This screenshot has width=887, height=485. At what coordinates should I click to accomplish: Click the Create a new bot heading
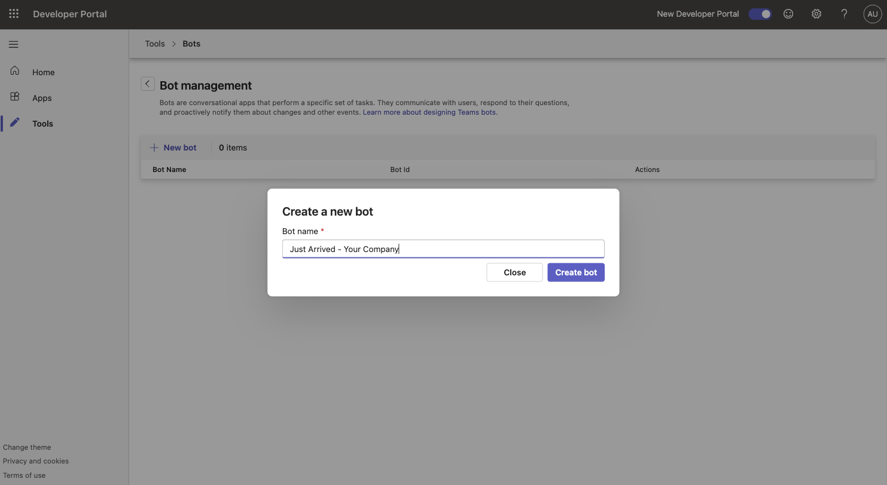pos(328,211)
